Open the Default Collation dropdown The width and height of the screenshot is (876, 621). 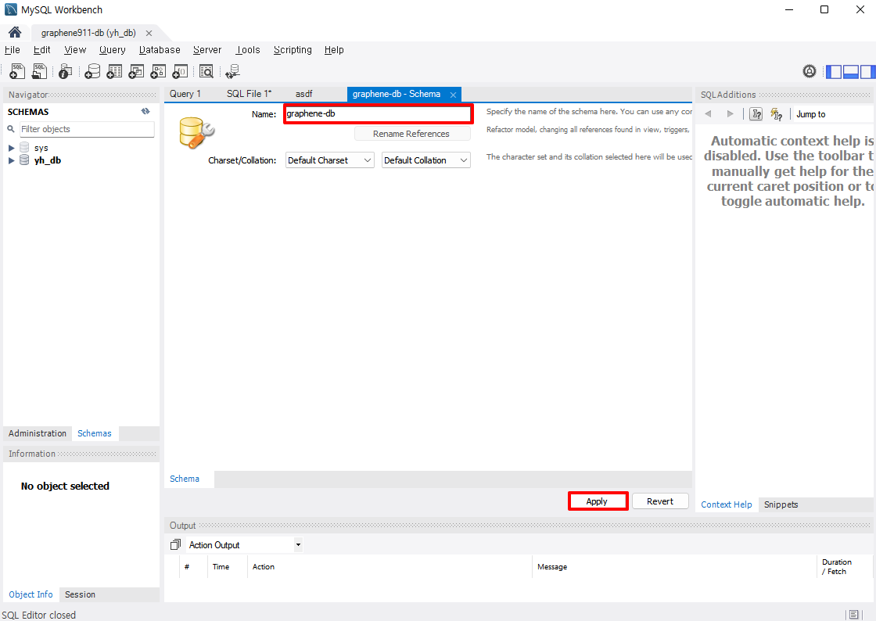click(x=425, y=160)
